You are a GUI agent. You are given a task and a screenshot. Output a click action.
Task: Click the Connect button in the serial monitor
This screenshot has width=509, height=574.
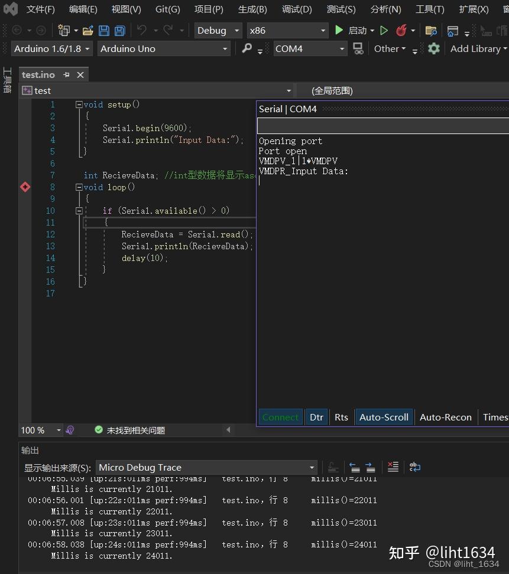[x=280, y=417]
